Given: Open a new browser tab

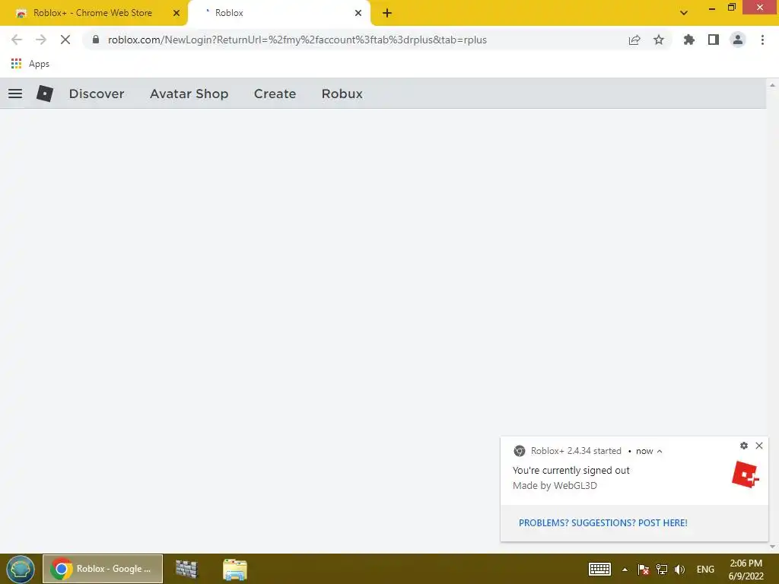Looking at the screenshot, I should click(387, 13).
